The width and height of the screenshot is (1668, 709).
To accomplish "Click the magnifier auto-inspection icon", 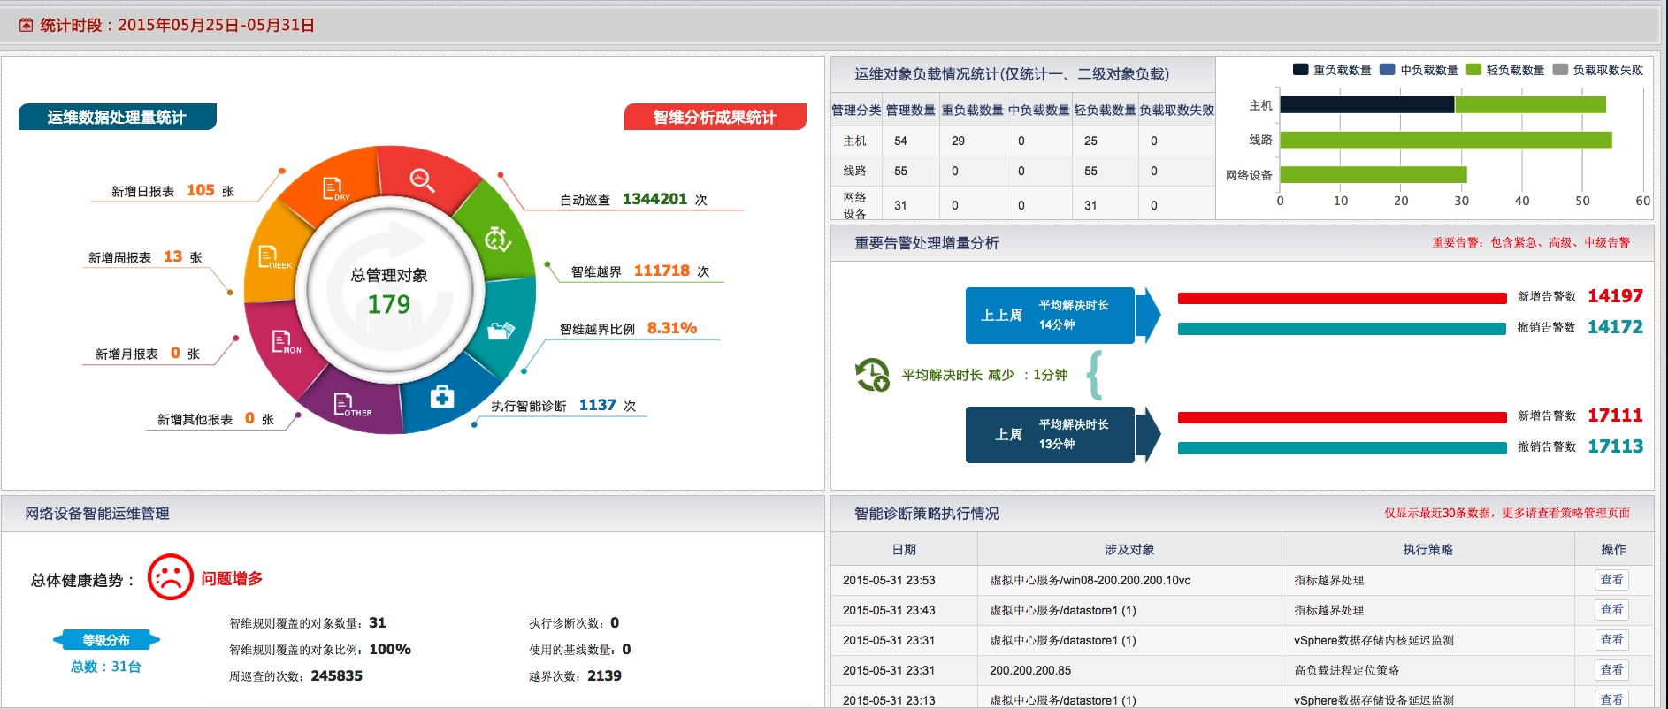I will pyautogui.click(x=422, y=180).
